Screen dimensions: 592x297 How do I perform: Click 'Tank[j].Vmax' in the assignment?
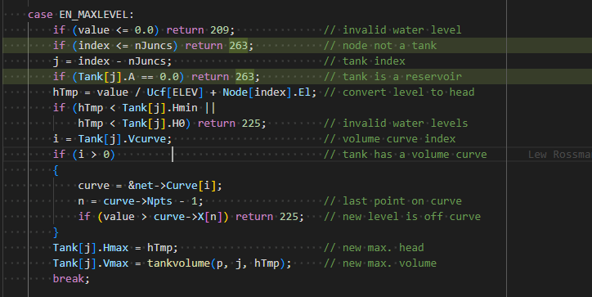[91, 263]
